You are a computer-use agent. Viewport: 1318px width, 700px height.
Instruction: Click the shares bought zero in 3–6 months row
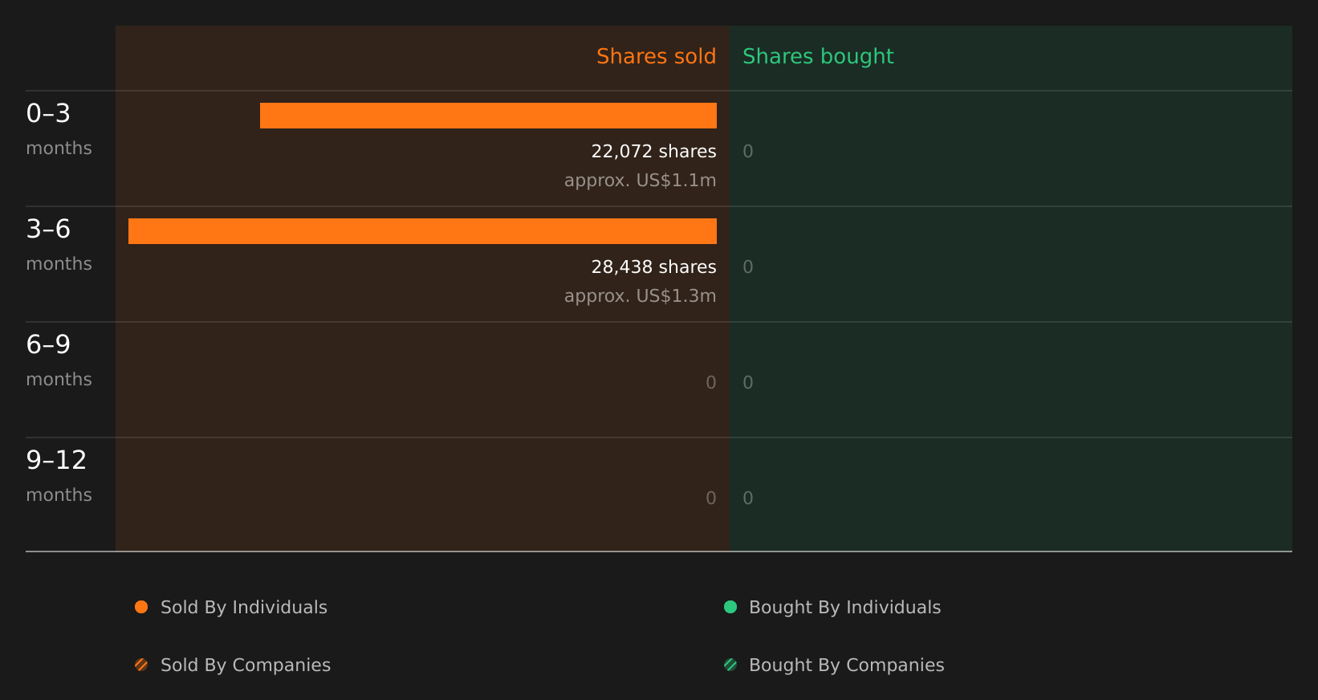coord(748,267)
